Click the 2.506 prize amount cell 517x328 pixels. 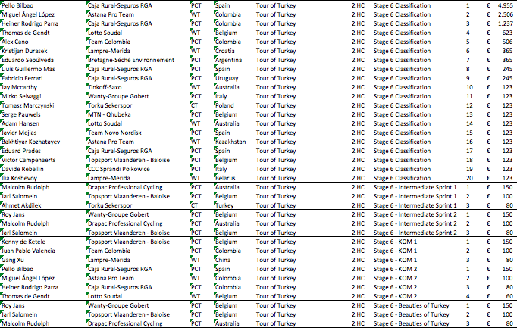point(505,14)
